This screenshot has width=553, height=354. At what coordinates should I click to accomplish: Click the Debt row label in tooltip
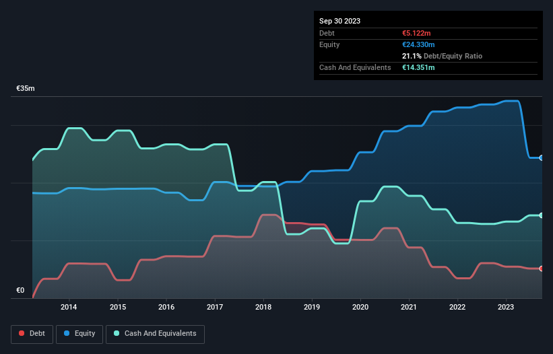[x=327, y=33]
